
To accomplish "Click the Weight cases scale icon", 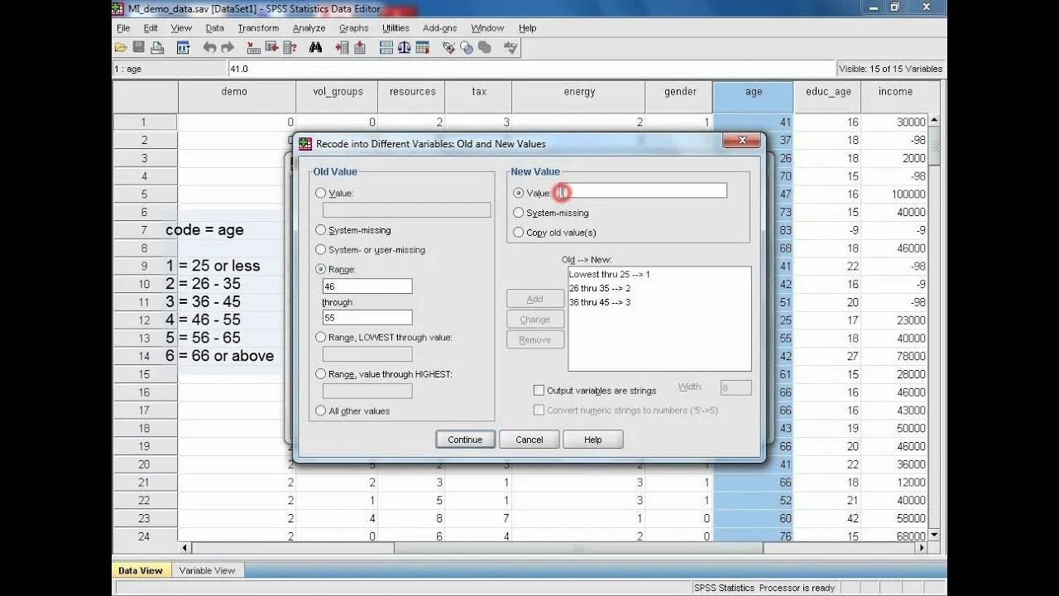I will tap(404, 47).
